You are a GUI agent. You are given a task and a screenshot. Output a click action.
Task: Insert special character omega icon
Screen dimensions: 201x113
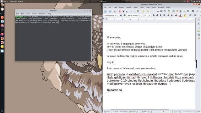(193, 11)
